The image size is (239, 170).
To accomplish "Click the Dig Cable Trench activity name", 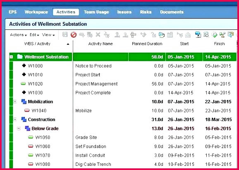I will (93, 164).
